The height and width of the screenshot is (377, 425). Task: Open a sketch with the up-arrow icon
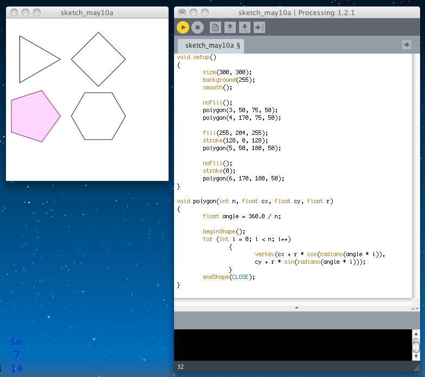click(x=230, y=27)
